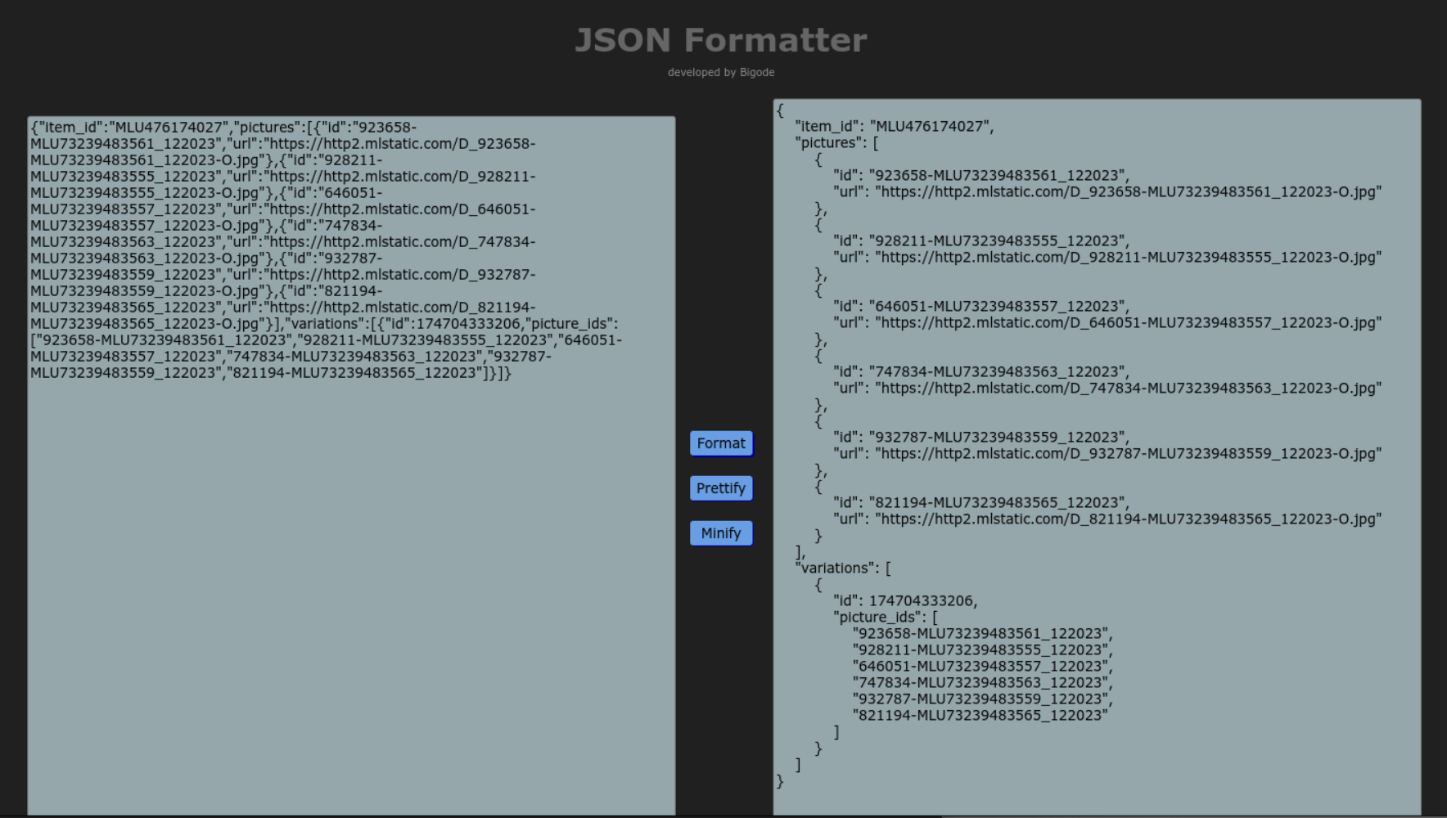Click the url line for D_821194 image
This screenshot has height=818, width=1447.
[1107, 519]
